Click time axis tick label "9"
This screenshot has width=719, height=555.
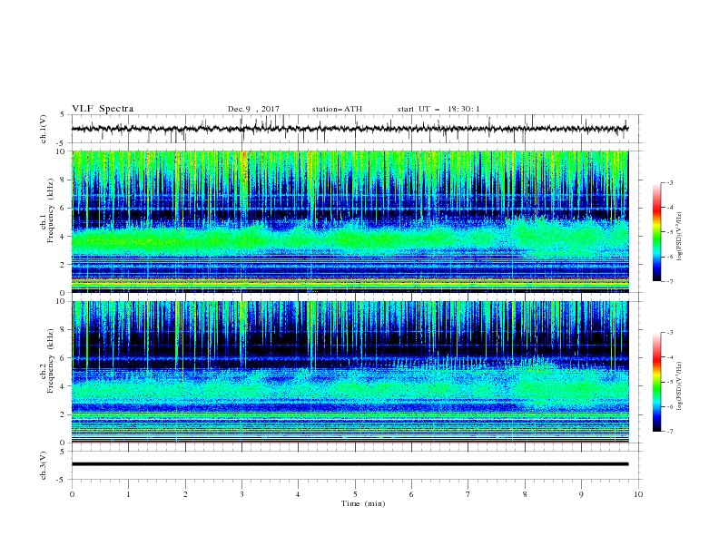581,494
